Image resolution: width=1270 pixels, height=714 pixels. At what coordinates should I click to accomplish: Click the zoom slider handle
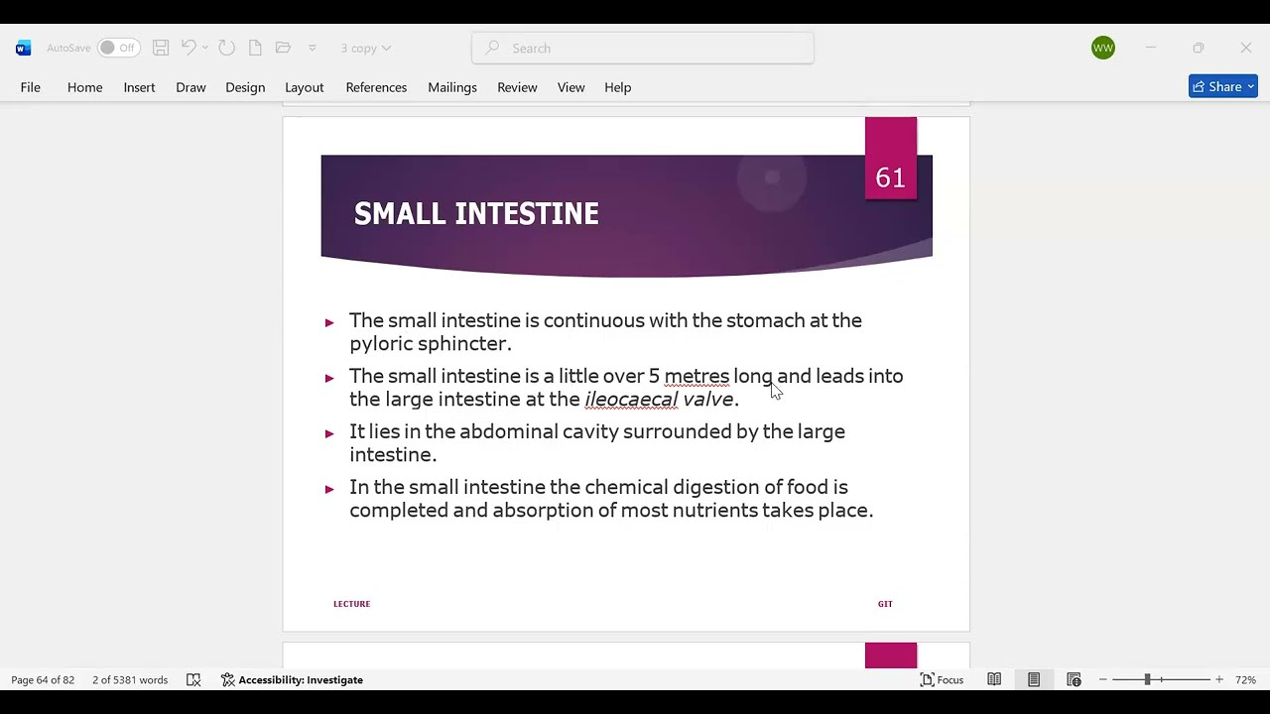tap(1147, 680)
